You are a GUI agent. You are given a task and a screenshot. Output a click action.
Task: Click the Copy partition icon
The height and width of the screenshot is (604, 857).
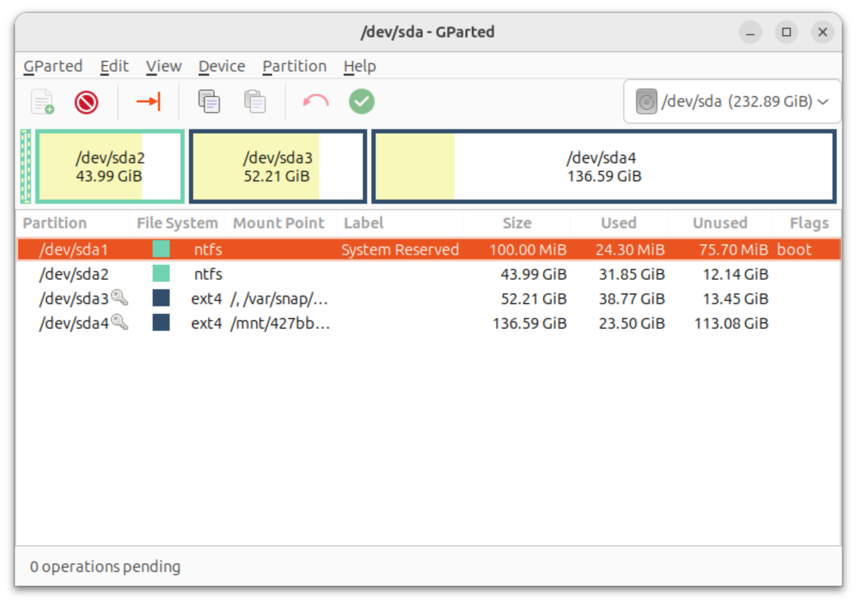209,101
